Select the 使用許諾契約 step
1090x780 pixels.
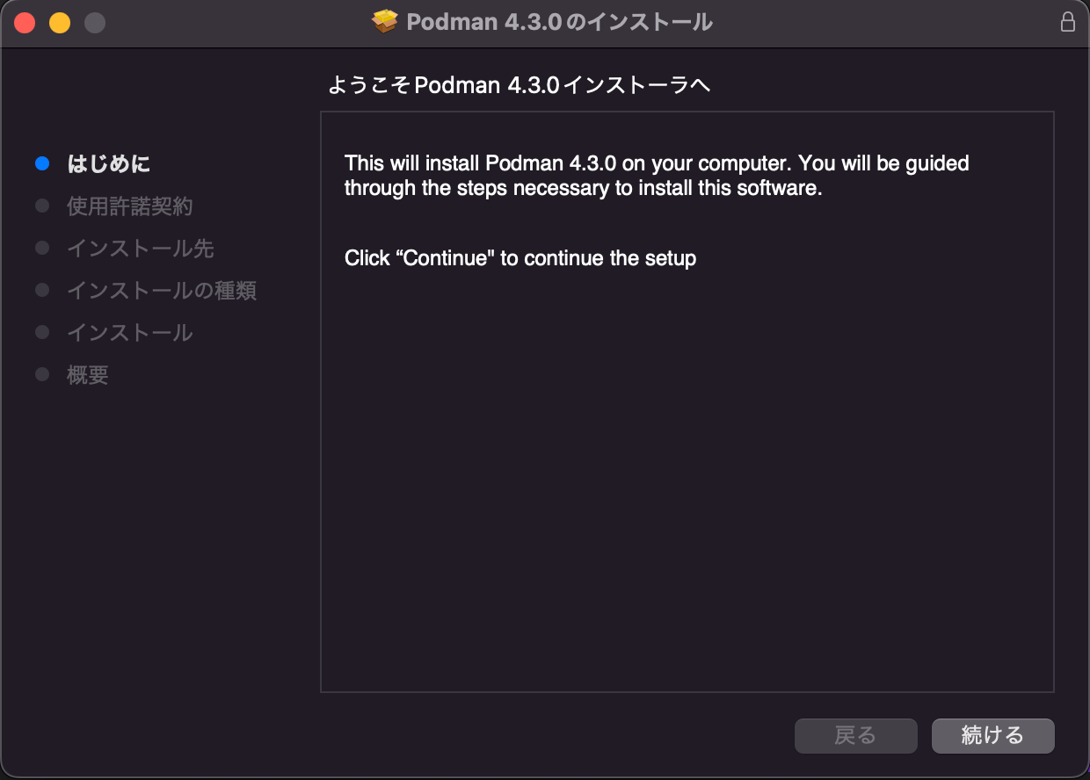(130, 206)
